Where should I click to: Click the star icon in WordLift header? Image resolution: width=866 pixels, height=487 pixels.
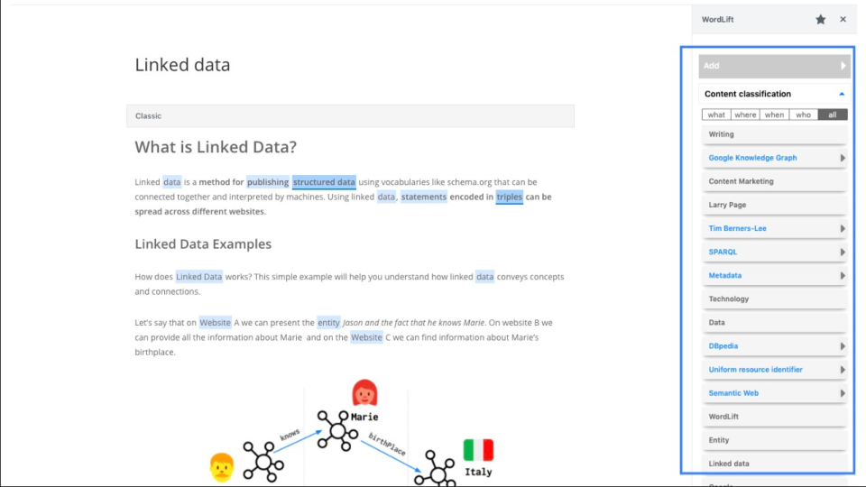tap(820, 19)
